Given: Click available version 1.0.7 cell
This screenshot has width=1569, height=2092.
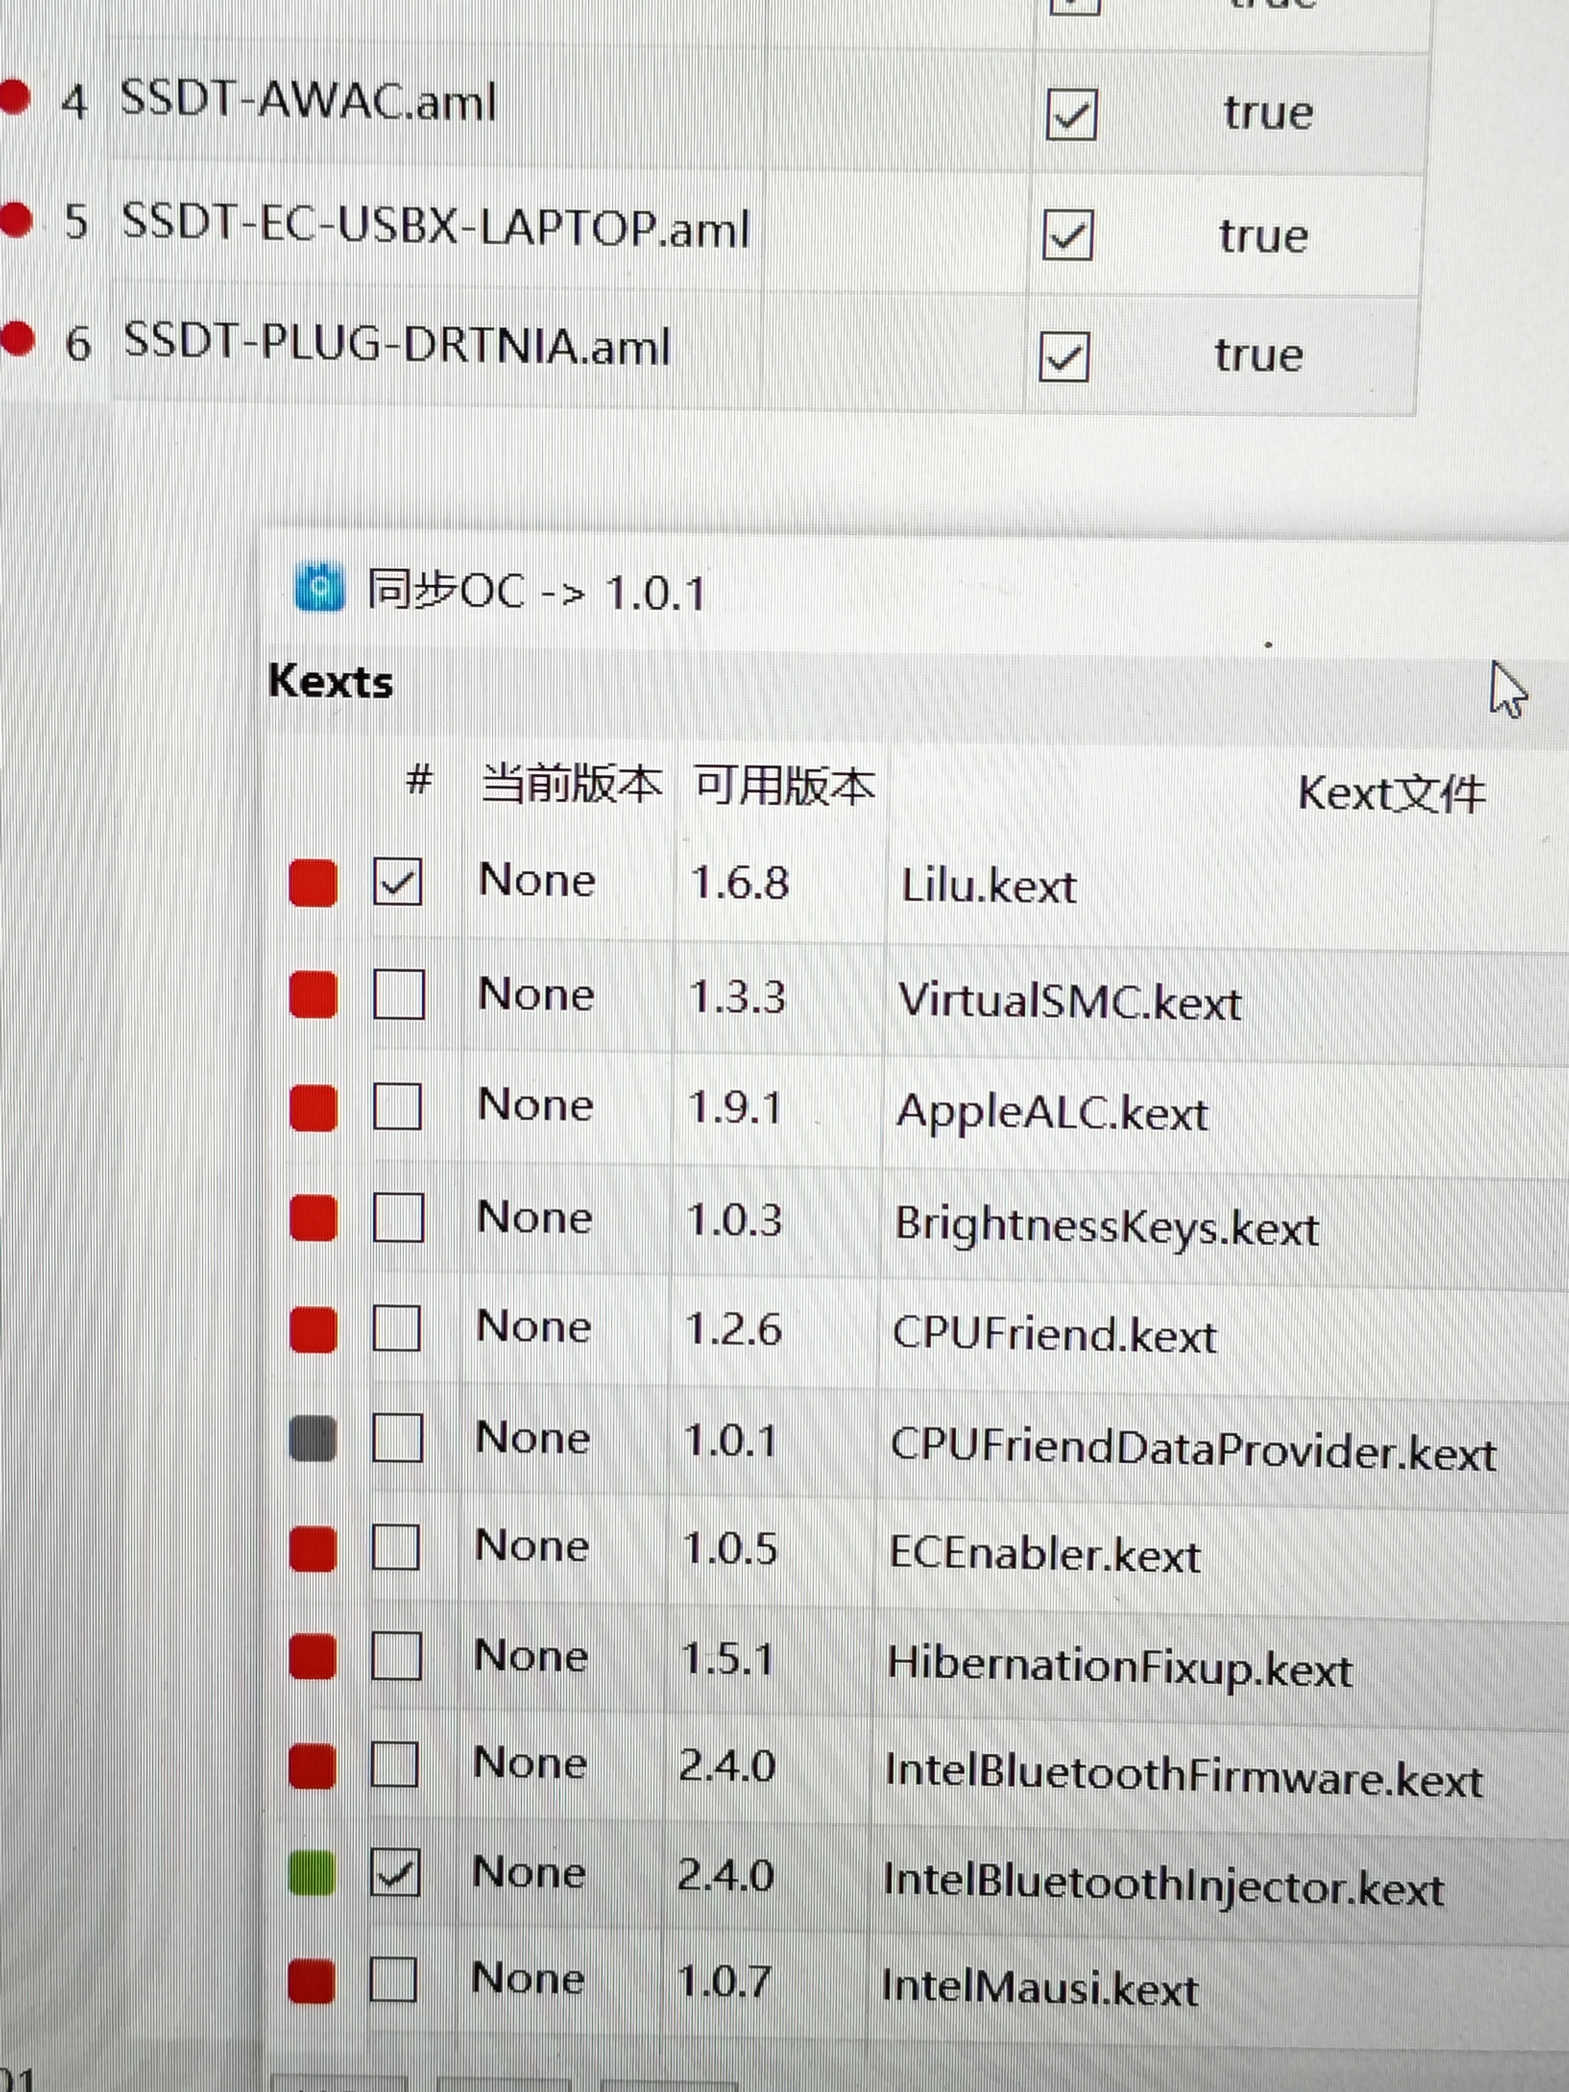Looking at the screenshot, I should [x=724, y=1980].
